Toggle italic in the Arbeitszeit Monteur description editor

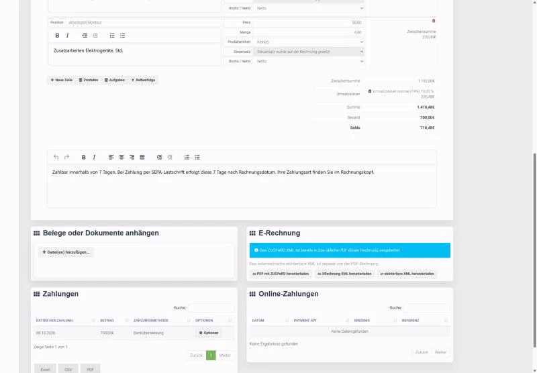tap(68, 36)
